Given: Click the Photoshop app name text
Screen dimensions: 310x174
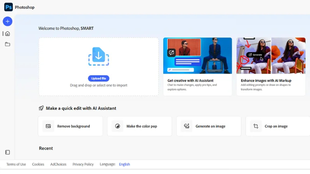Looking at the screenshot, I should [25, 7].
